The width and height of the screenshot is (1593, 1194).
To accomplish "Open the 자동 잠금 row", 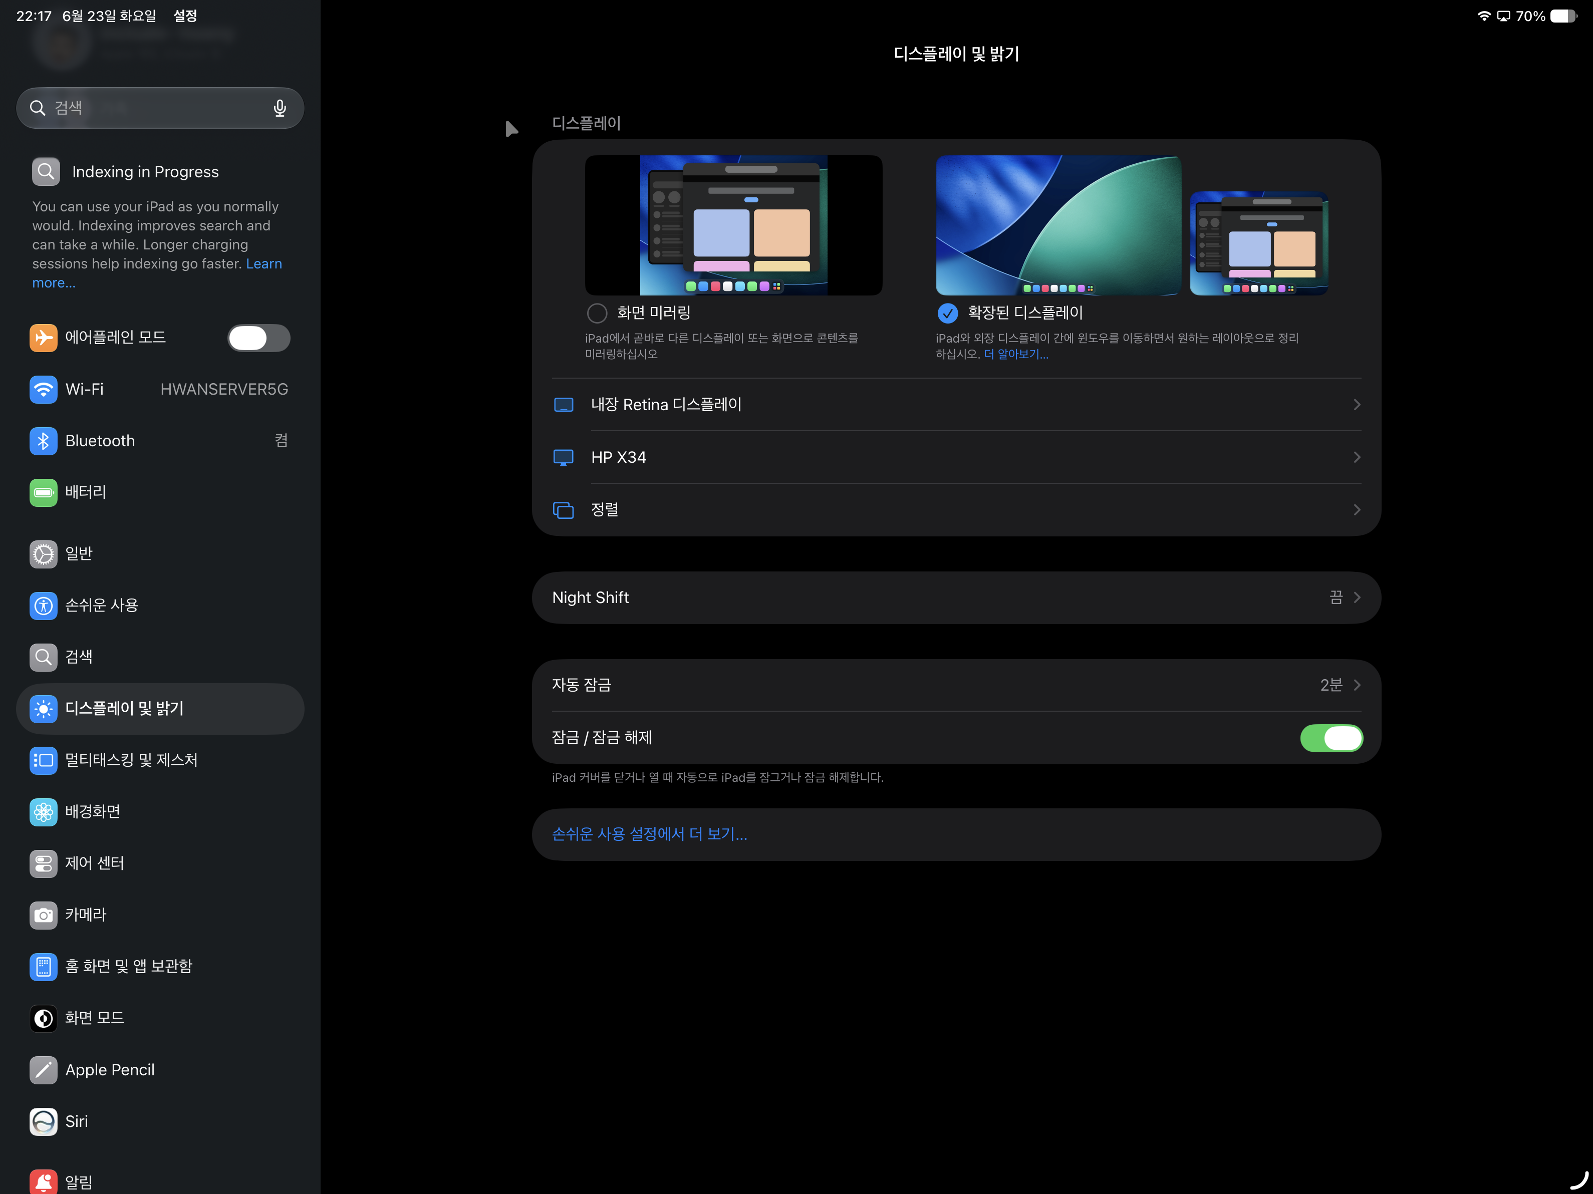I will click(x=956, y=686).
